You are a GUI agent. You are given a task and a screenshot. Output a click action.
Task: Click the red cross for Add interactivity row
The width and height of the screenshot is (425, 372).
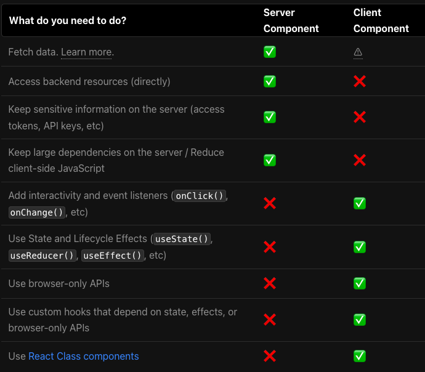click(270, 203)
